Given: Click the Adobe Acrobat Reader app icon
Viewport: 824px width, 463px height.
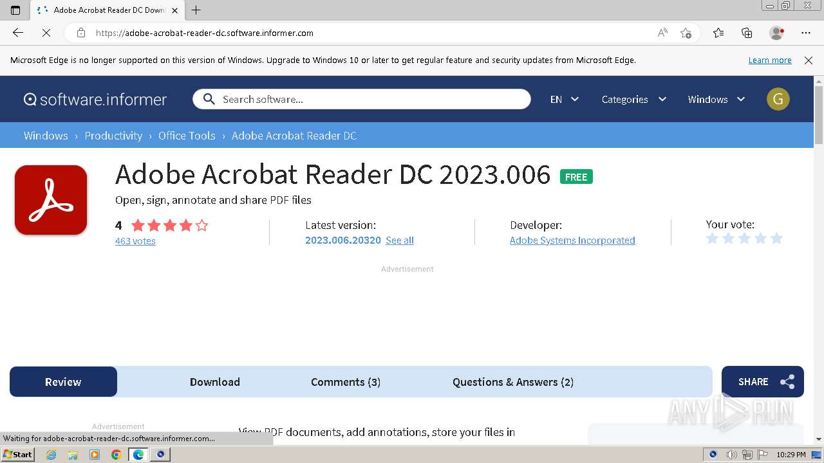Looking at the screenshot, I should coord(51,200).
